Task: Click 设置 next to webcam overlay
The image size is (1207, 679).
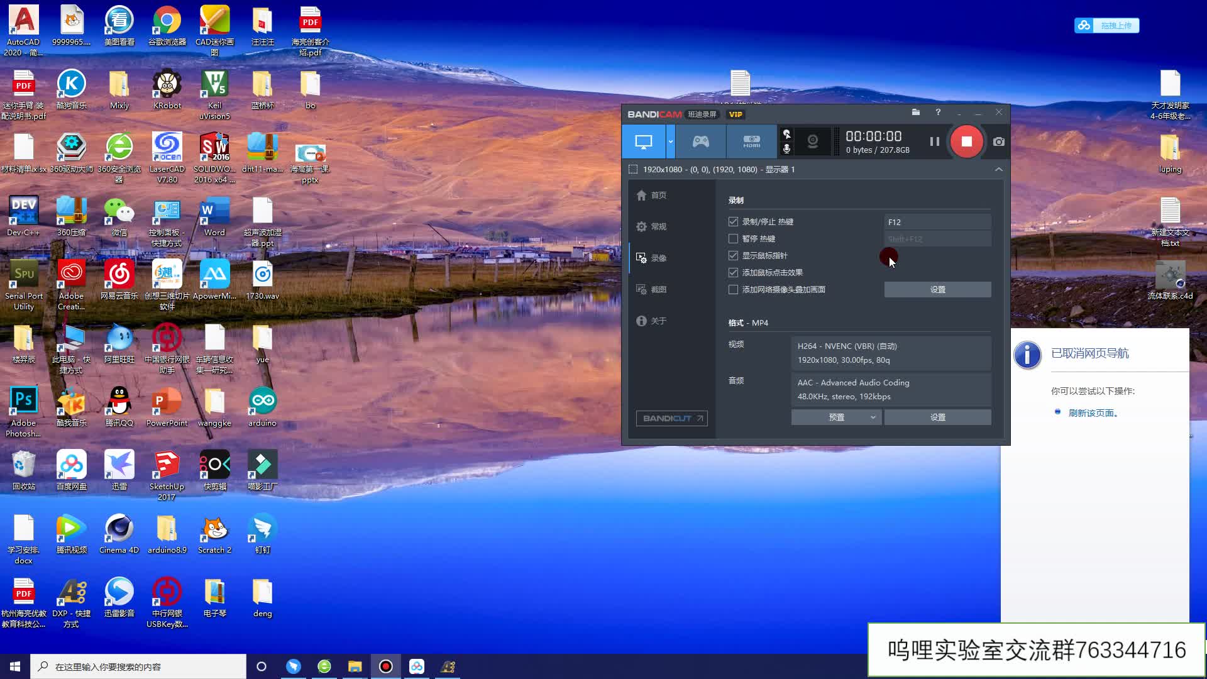Action: coord(937,289)
